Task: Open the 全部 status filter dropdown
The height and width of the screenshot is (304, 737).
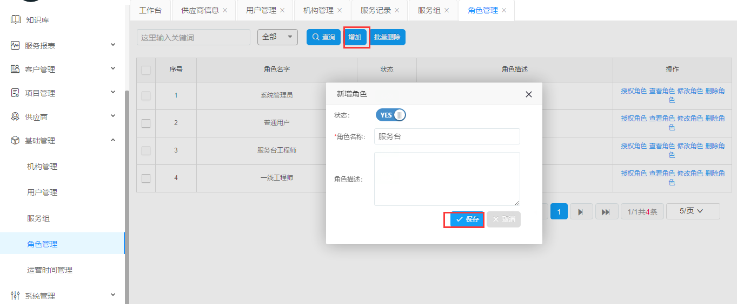Action: pos(277,37)
